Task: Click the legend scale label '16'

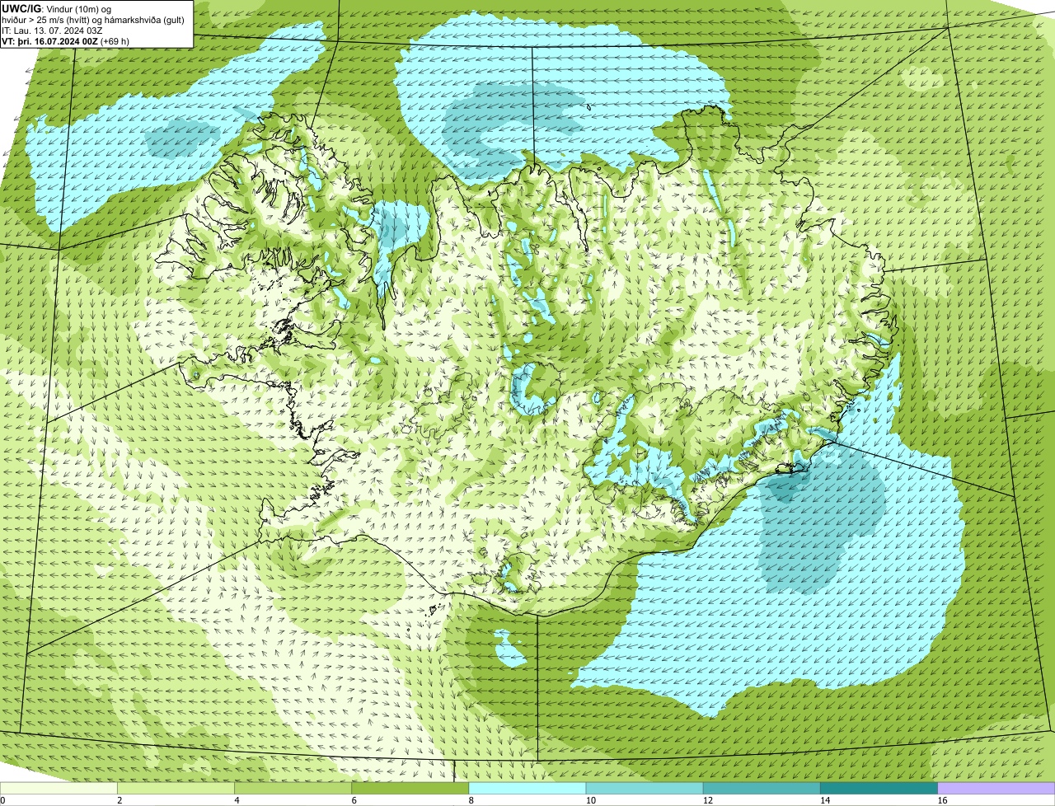Action: click(x=941, y=800)
